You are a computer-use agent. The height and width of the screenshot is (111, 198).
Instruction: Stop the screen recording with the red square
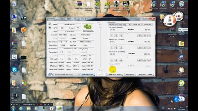41,105
